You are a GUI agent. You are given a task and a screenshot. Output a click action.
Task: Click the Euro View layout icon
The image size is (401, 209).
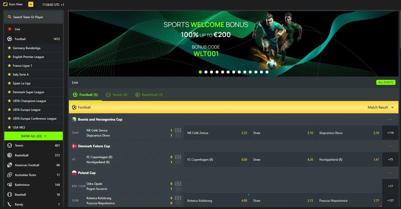coord(5,4)
